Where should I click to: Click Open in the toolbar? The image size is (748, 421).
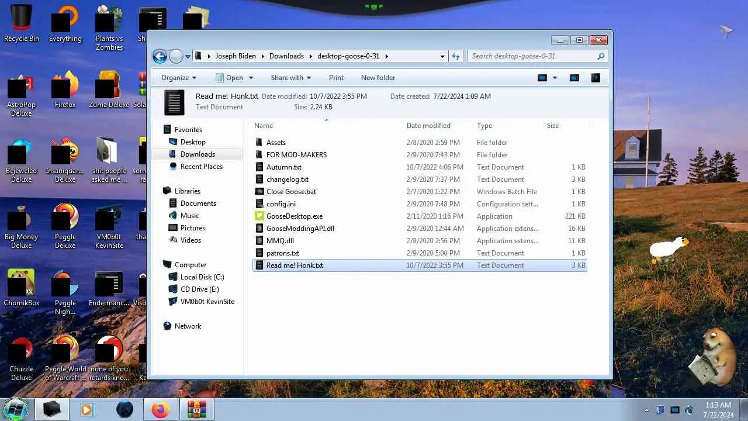228,78
